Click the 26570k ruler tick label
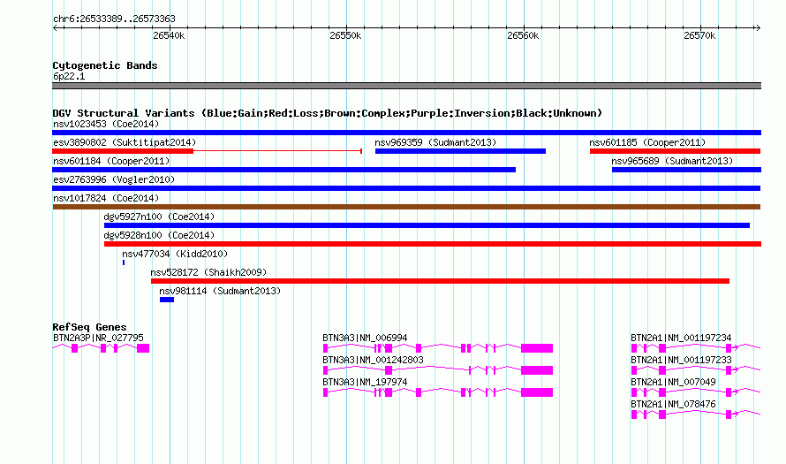 (699, 35)
